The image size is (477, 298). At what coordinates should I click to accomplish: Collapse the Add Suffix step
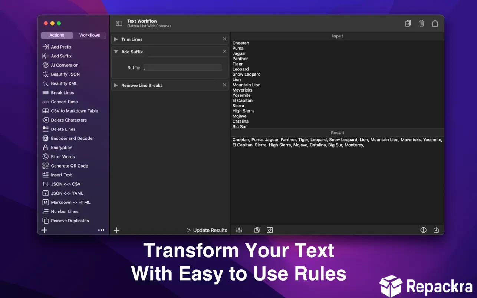pos(116,52)
